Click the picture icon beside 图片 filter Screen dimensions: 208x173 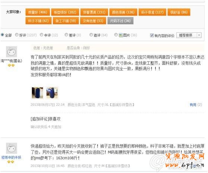click(120, 35)
